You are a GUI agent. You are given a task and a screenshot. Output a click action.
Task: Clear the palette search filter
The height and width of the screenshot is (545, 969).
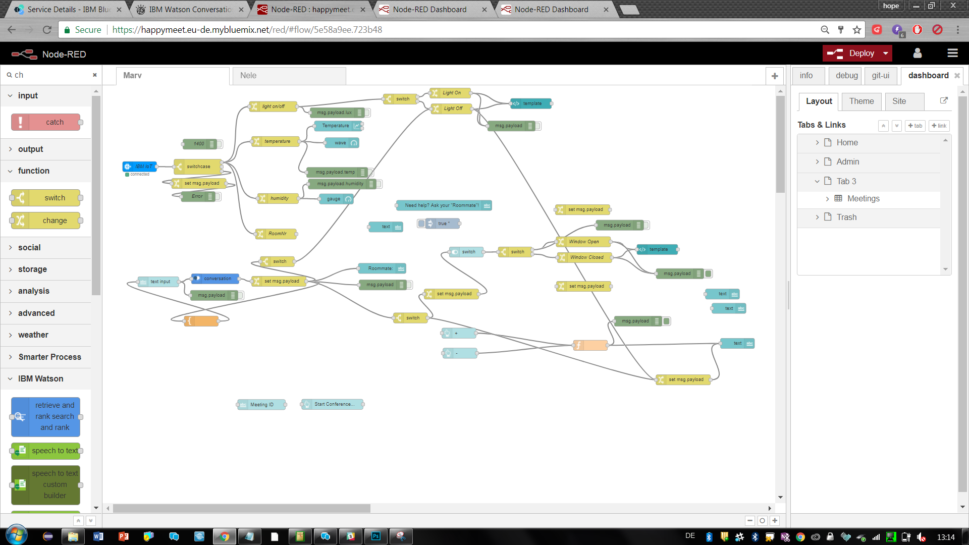pos(94,75)
